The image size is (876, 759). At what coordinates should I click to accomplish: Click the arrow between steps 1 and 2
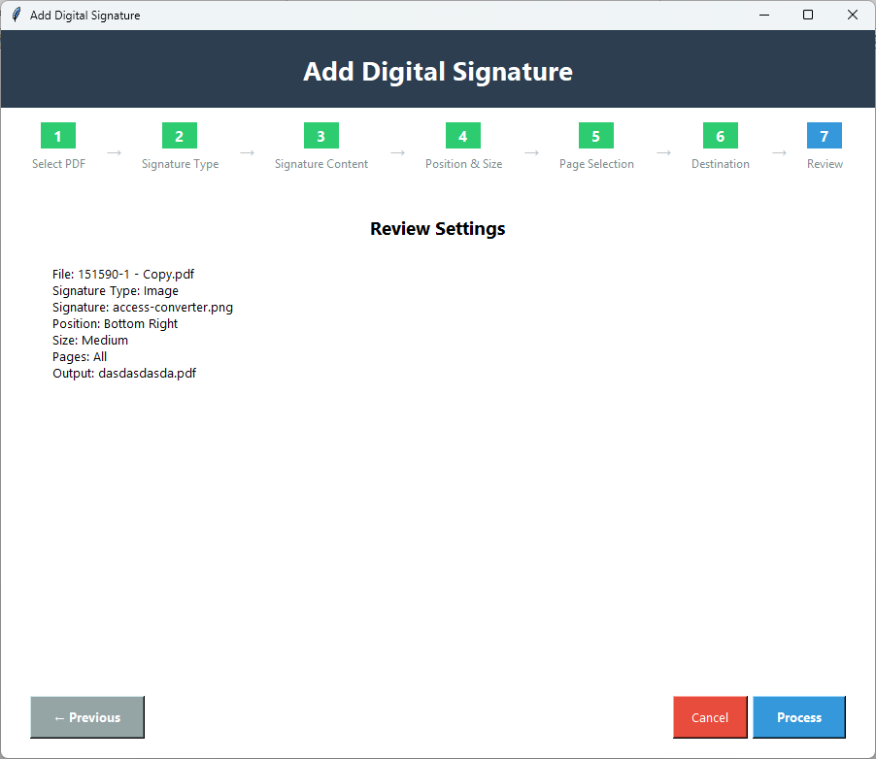(x=114, y=152)
